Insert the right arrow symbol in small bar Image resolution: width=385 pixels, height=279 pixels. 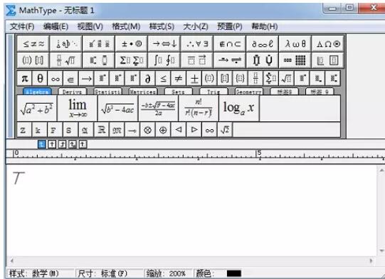point(86,78)
